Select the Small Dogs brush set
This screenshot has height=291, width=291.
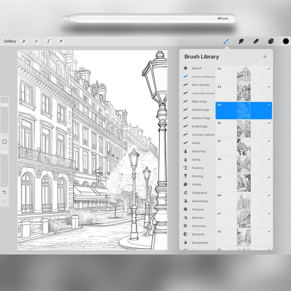click(199, 126)
